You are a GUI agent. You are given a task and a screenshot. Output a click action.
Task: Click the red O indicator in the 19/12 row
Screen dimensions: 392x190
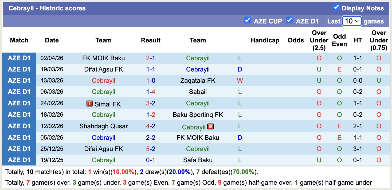pyautogui.click(x=379, y=160)
